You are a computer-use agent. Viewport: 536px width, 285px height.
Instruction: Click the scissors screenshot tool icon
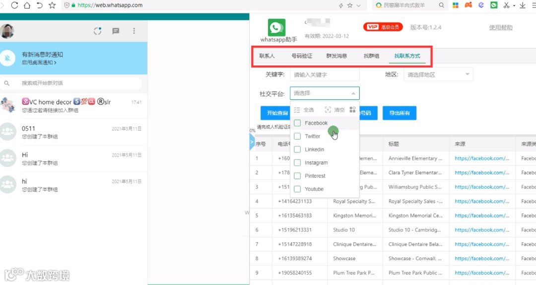click(x=506, y=5)
